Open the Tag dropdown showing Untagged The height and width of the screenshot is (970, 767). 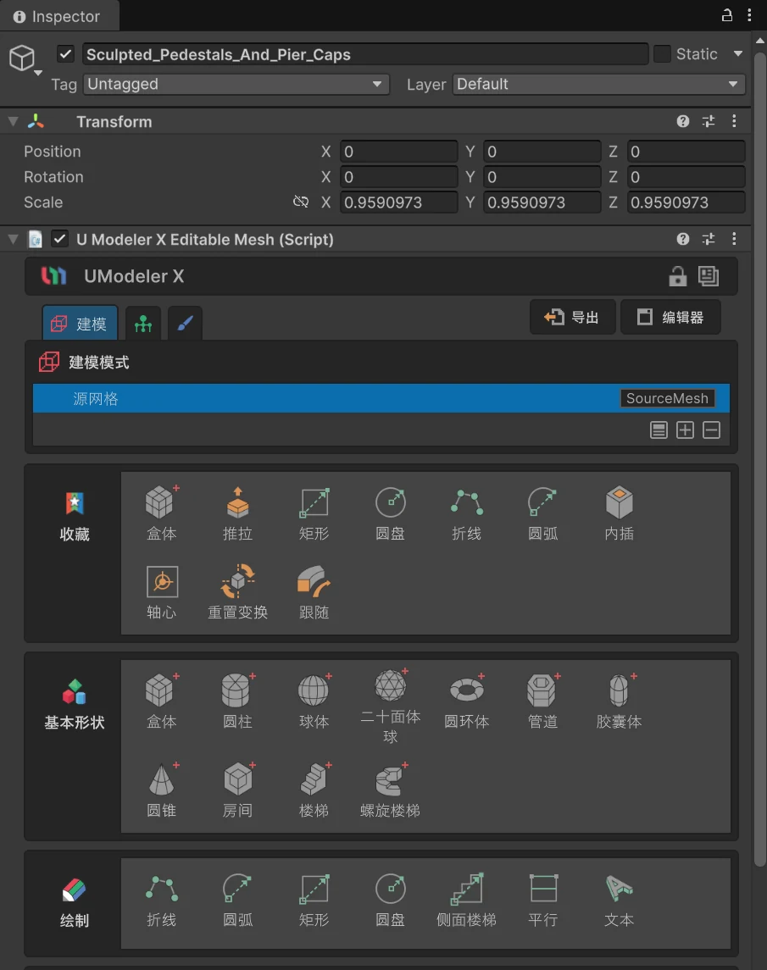tap(236, 84)
